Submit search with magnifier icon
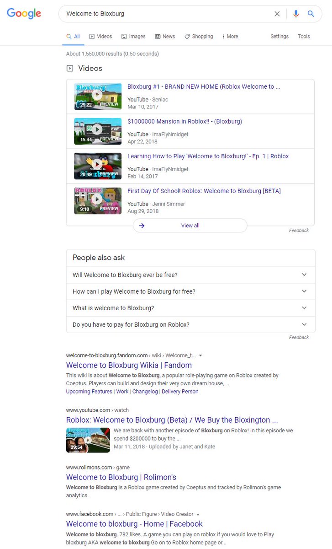 click(x=311, y=14)
